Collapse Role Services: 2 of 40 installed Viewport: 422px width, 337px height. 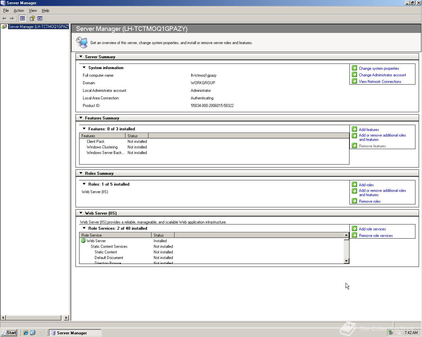coord(84,228)
